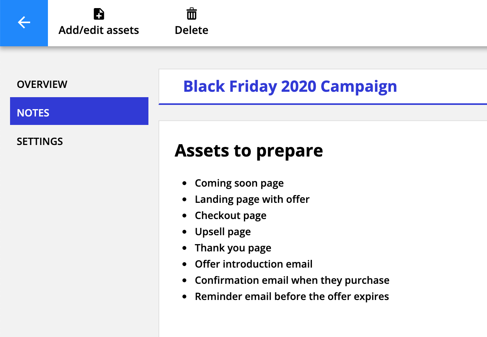Click the trash can icon
487x337 pixels.
[x=192, y=14]
